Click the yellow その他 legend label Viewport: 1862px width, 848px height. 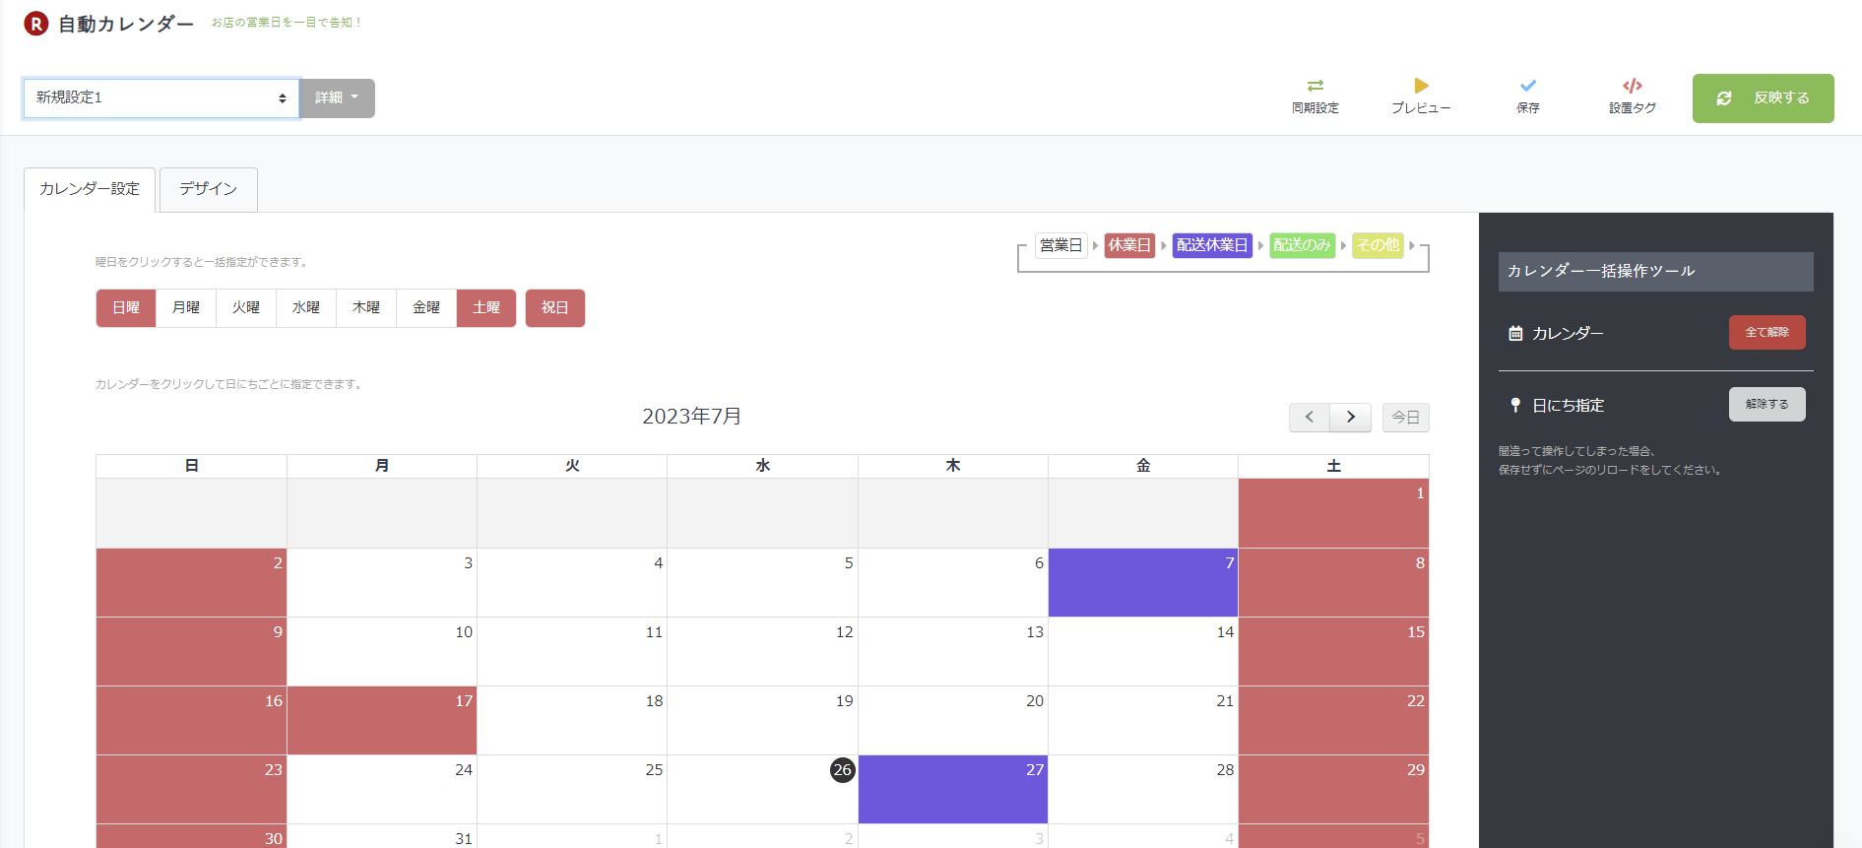pos(1378,245)
